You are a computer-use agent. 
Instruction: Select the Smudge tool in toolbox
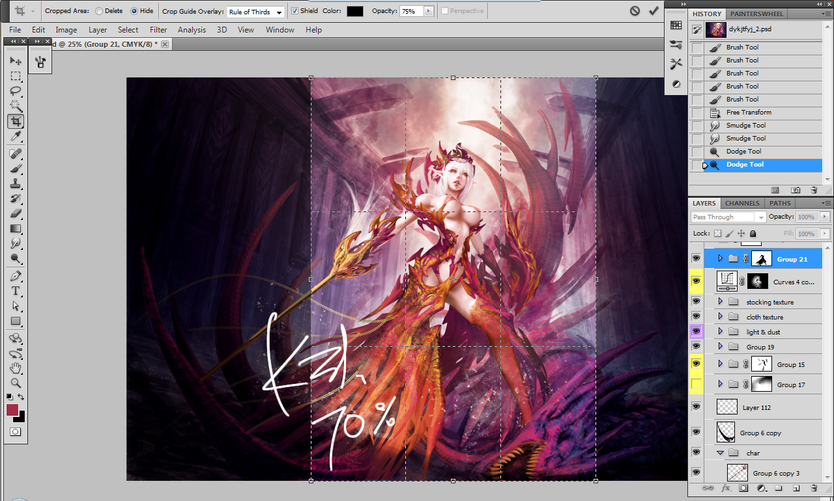(x=16, y=243)
